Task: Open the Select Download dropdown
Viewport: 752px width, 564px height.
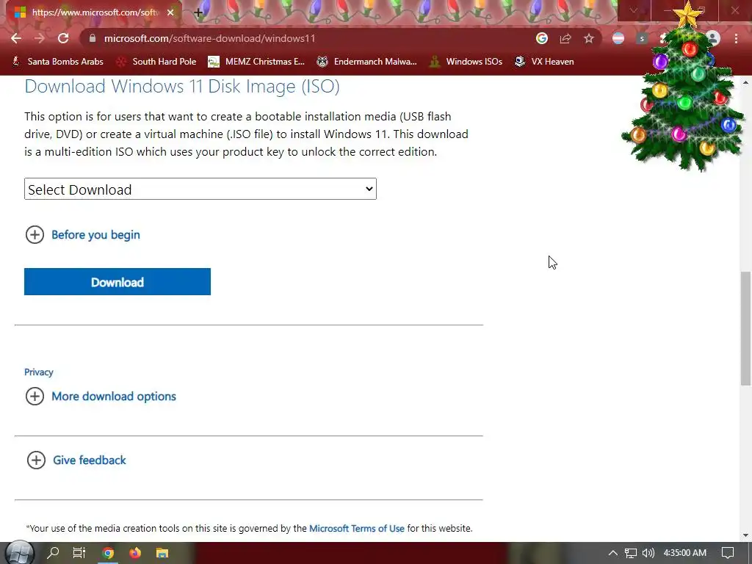Action: (x=200, y=189)
